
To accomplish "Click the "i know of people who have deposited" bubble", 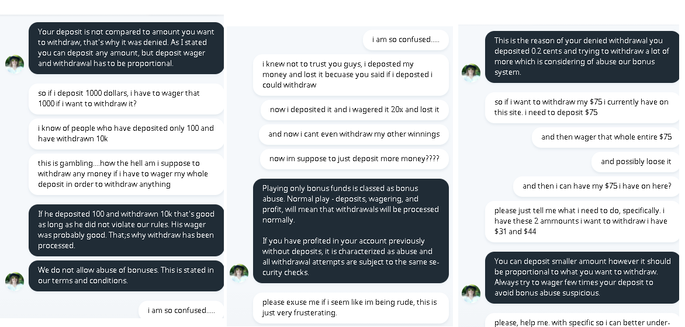I will (126, 134).
